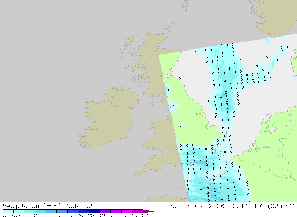Viewport: 297px width, 217px height.
Task: Click the Isle of Man on map
Action: point(150,105)
